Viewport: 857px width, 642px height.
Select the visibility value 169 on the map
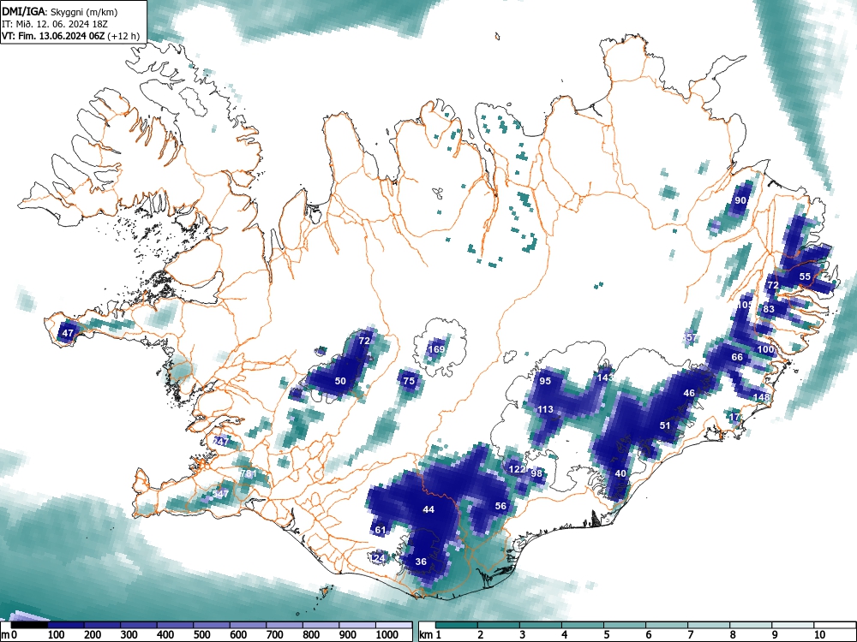pyautogui.click(x=436, y=349)
